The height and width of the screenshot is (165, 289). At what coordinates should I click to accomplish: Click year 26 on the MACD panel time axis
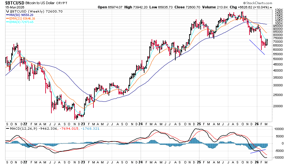pyautogui.click(x=257, y=162)
